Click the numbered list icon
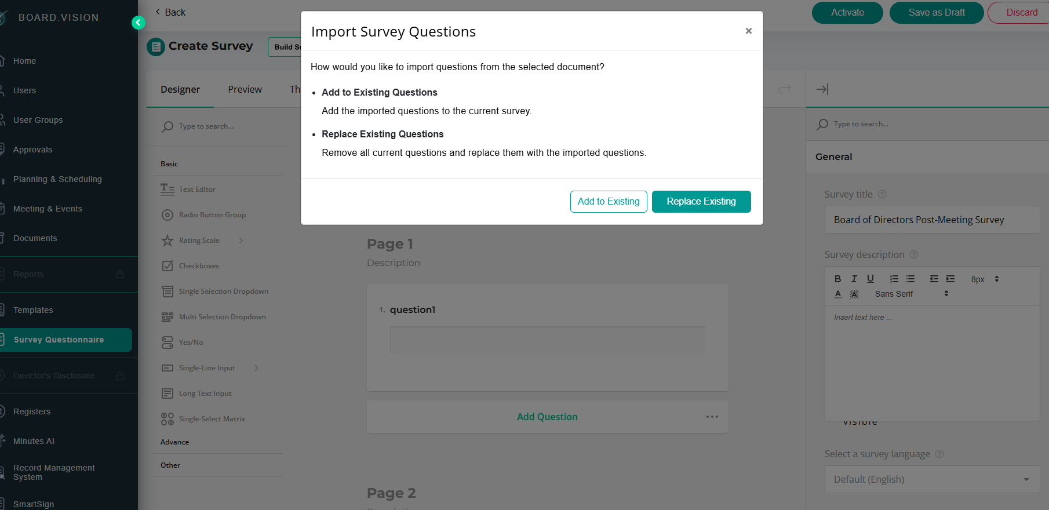Image resolution: width=1049 pixels, height=510 pixels. pos(894,279)
